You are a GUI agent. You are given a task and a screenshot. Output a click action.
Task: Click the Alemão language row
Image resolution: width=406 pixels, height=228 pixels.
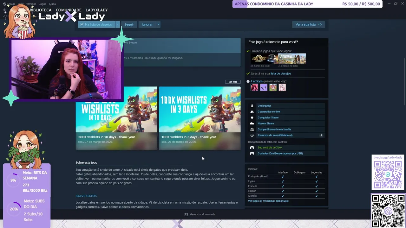pyautogui.click(x=286, y=196)
